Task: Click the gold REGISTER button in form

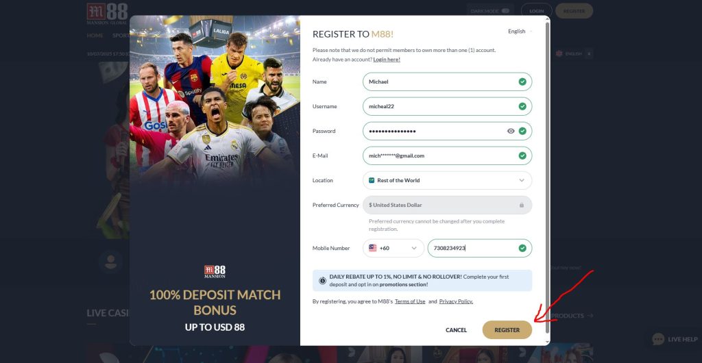Action: [x=507, y=330]
